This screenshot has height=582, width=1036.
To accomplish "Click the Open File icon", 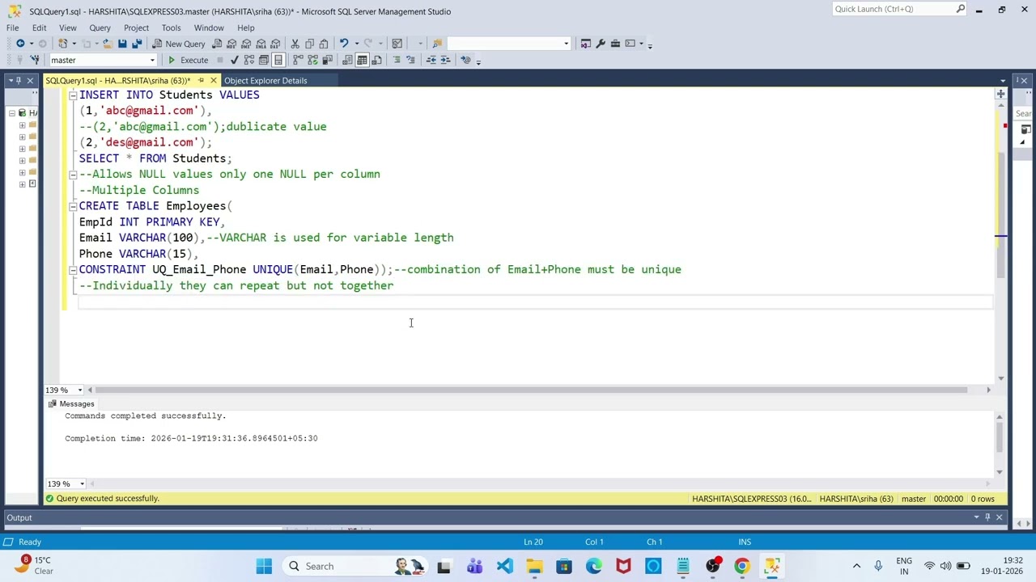I will [x=107, y=44].
